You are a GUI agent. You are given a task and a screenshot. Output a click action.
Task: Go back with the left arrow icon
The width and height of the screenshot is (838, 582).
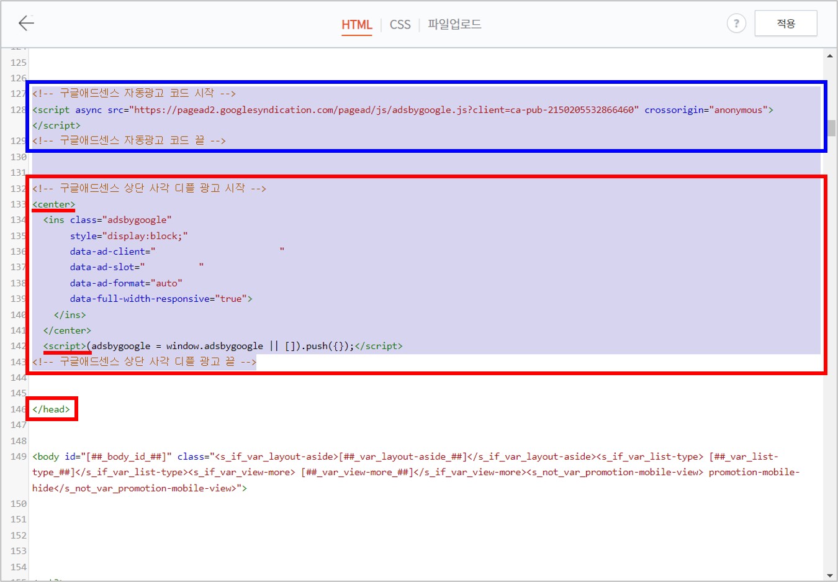coord(26,24)
